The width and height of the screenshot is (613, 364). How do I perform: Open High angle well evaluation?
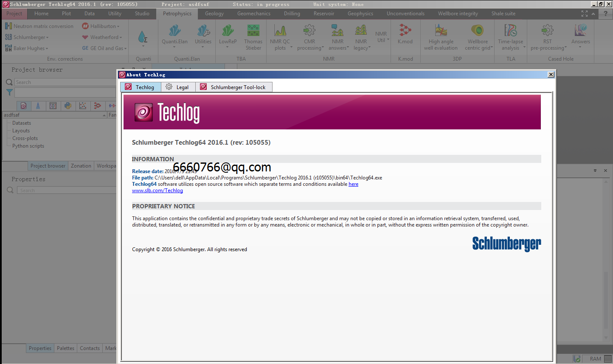tap(441, 37)
